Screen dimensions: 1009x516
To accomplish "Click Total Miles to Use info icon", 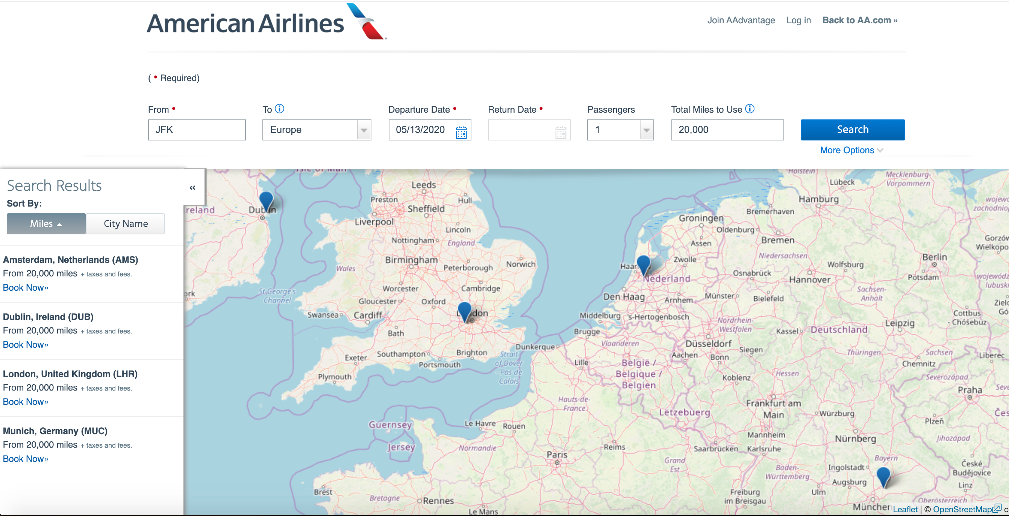I will [x=749, y=109].
